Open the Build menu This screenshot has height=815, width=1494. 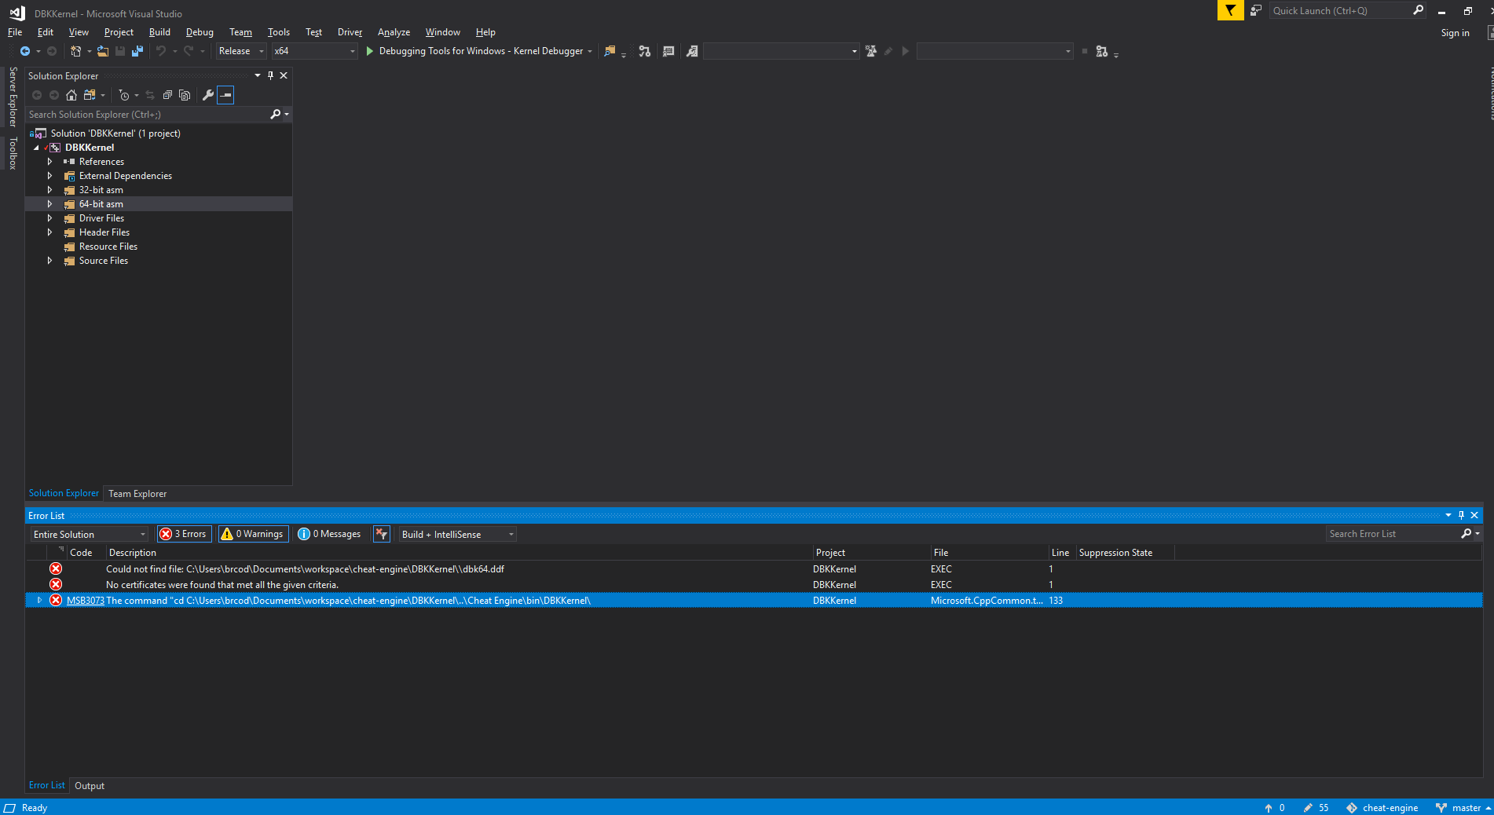pyautogui.click(x=159, y=32)
